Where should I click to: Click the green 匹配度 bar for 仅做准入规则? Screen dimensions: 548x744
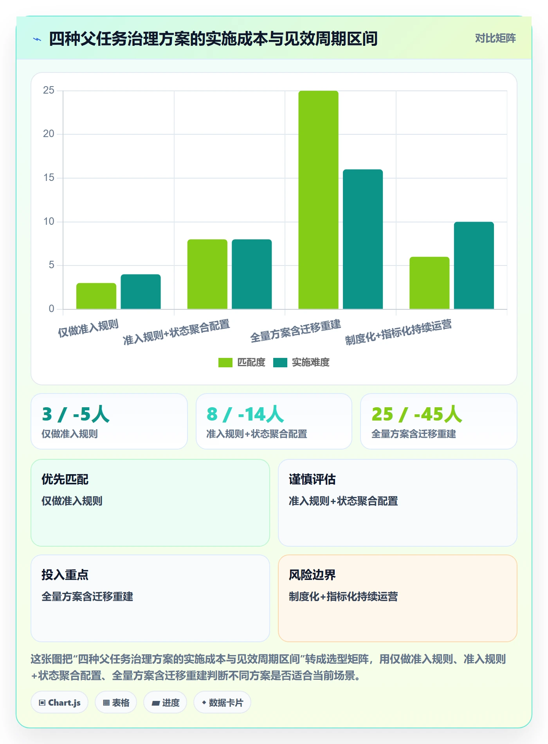coord(96,296)
